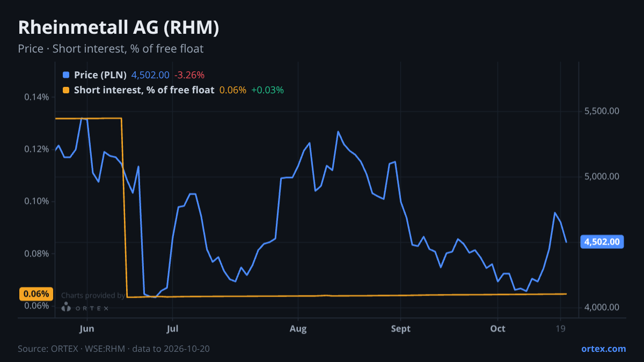Click the Sept label on time axis
This screenshot has height=362, width=644.
(x=400, y=329)
